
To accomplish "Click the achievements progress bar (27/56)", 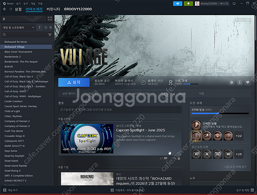I will click(x=220, y=113).
